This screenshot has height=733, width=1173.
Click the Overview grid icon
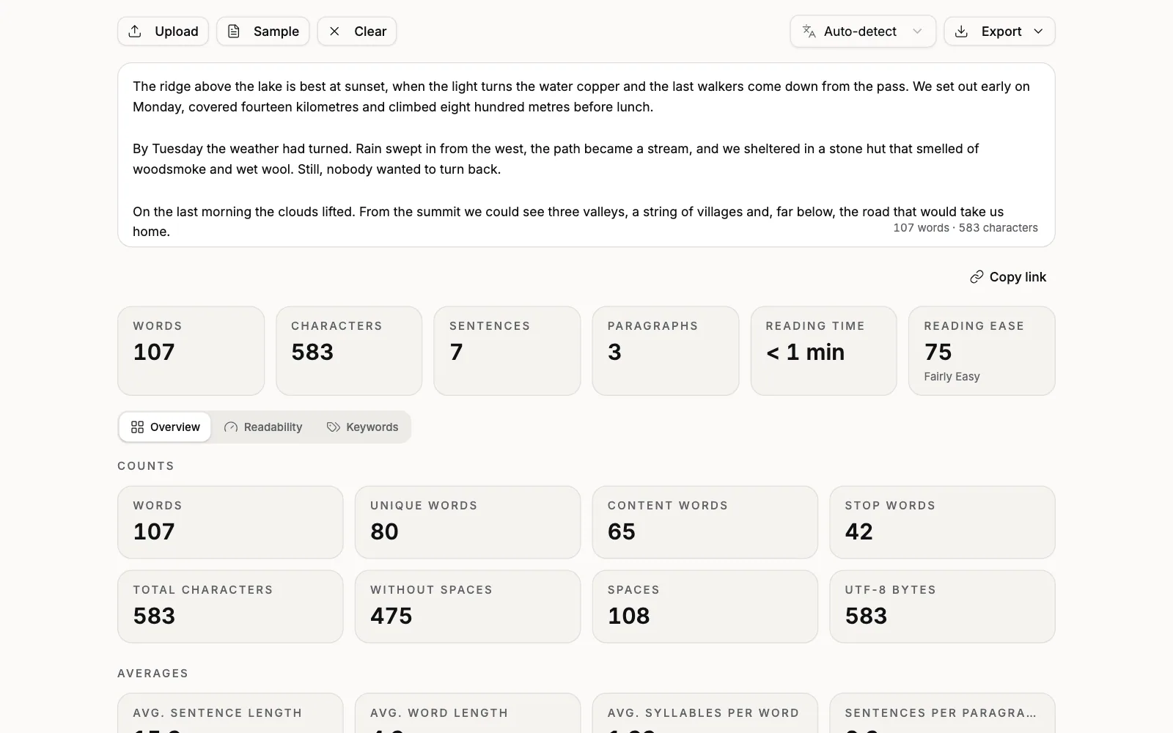point(137,427)
